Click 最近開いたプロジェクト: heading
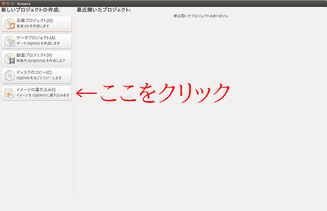The width and height of the screenshot is (327, 211). [104, 10]
